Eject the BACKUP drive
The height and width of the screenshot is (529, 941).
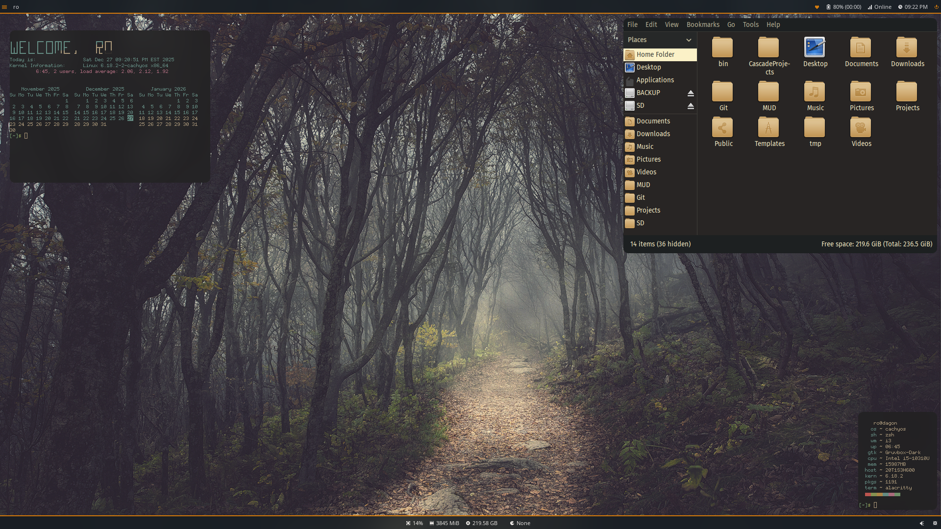click(691, 93)
